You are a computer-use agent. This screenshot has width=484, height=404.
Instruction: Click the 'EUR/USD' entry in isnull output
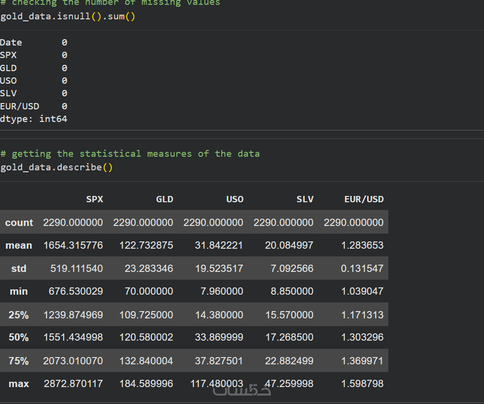(19, 106)
